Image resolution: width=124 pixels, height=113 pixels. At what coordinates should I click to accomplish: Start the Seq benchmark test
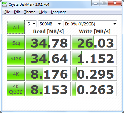pyautogui.click(x=16, y=42)
